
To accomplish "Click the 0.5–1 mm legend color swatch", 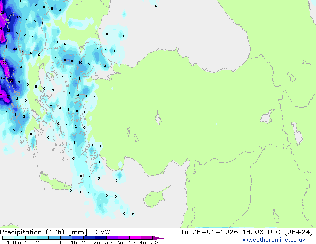I will point(20,238).
